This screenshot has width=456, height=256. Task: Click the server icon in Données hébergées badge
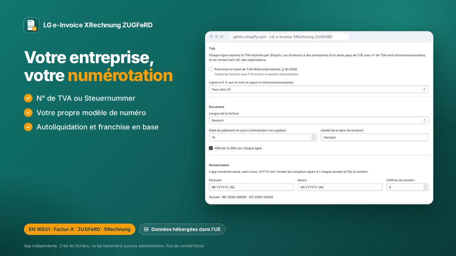point(146,229)
